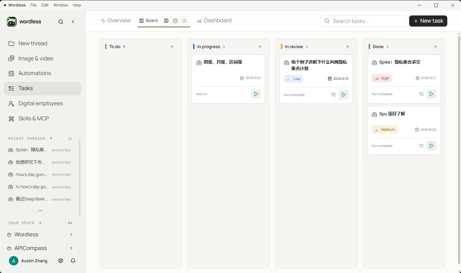Add a task to the To do column
The height and width of the screenshot is (273, 461).
coord(172,47)
